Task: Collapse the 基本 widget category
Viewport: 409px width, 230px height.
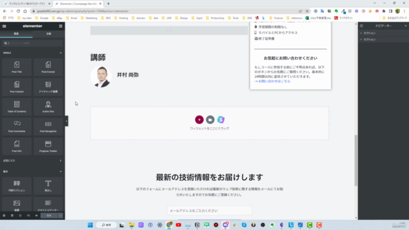Action: pos(61,172)
